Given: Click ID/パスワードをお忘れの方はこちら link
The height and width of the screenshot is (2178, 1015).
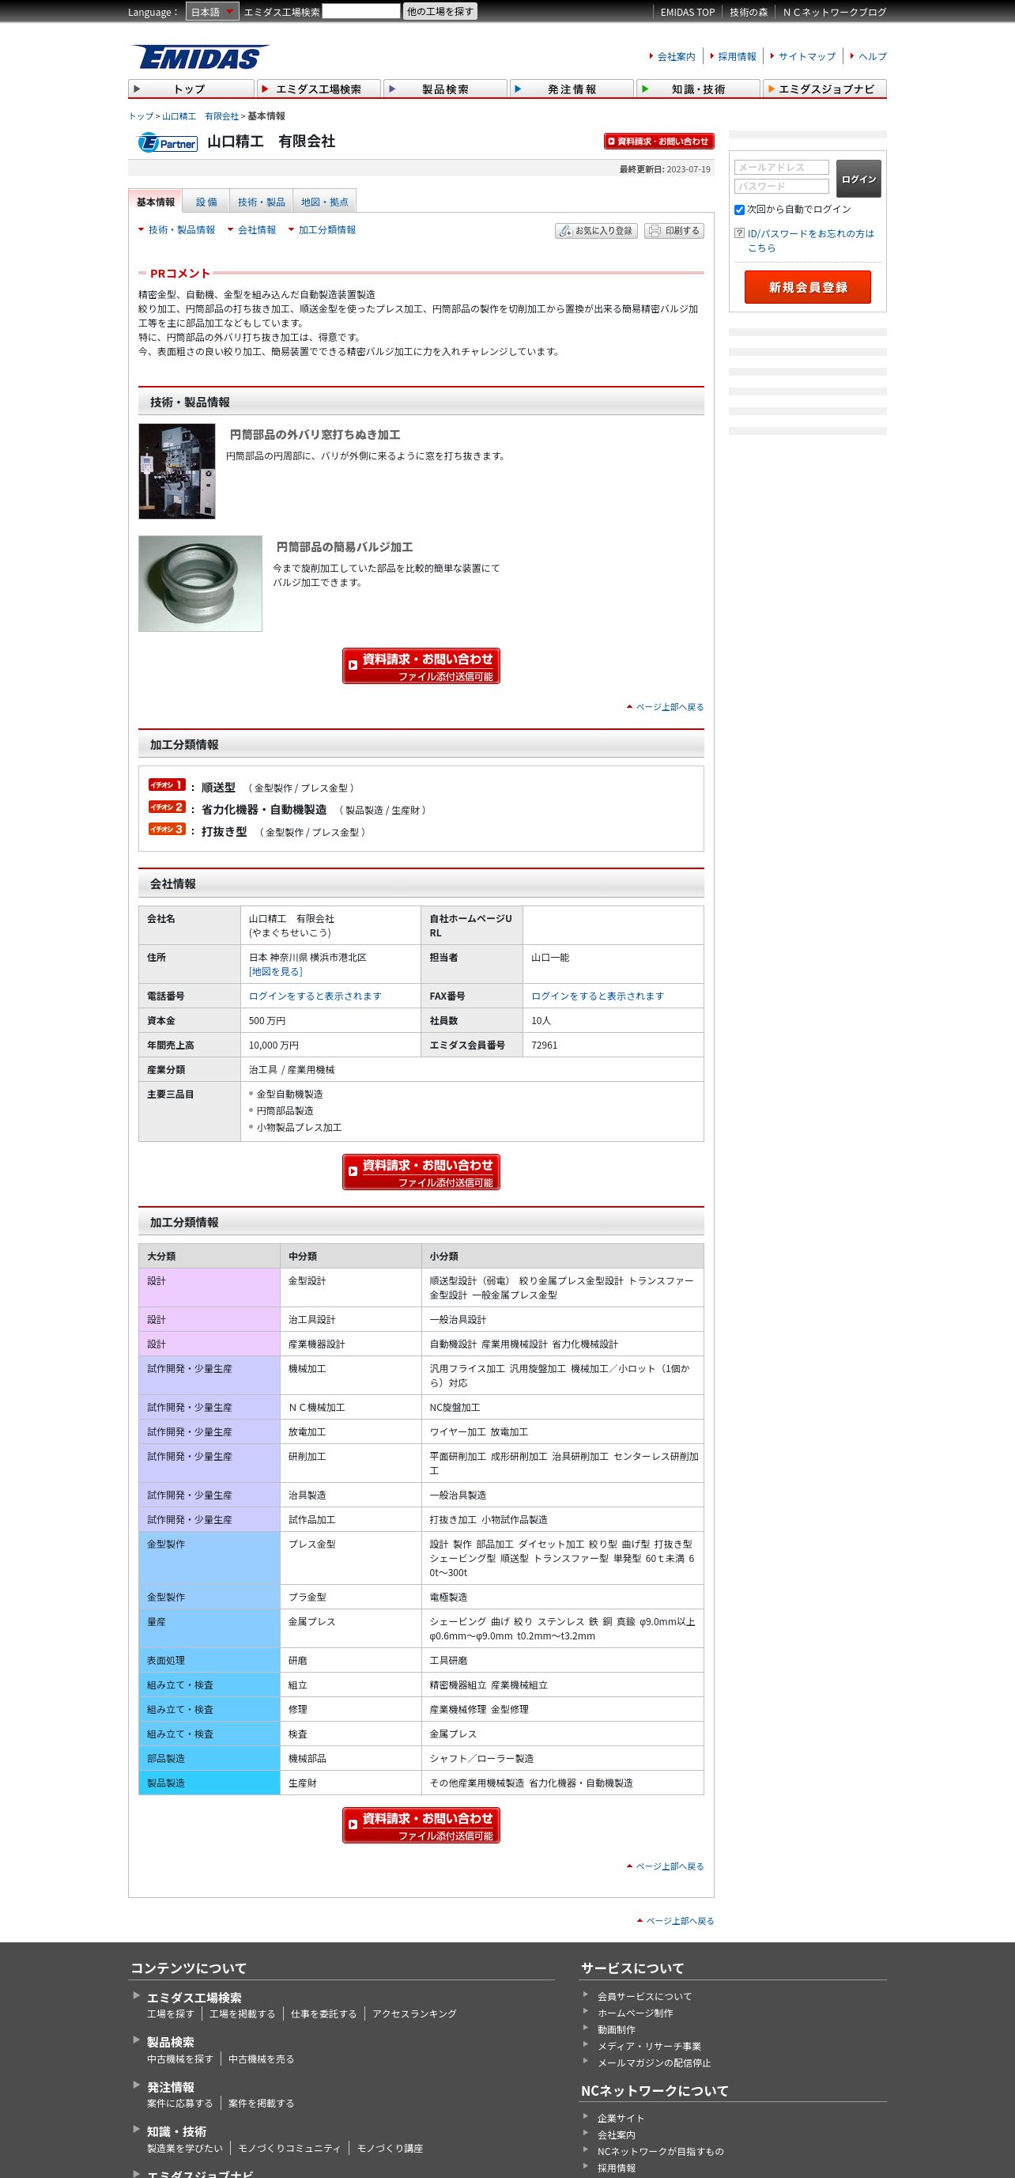Looking at the screenshot, I should click(x=810, y=241).
